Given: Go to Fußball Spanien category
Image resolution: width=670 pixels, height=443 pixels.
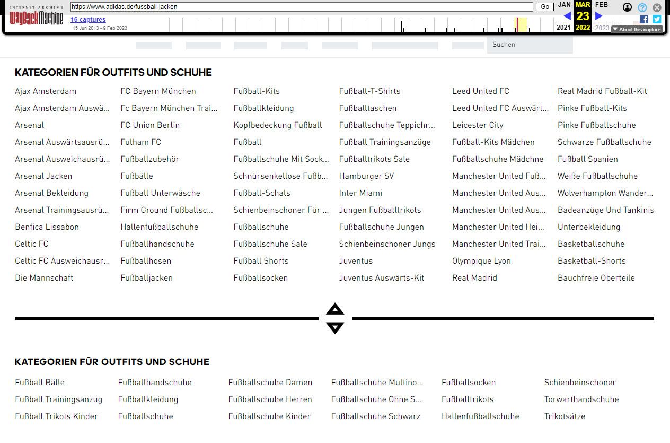Looking at the screenshot, I should (587, 159).
